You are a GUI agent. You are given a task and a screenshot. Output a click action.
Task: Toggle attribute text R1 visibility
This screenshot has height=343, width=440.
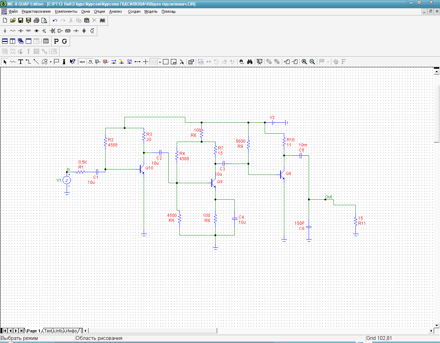(90, 62)
